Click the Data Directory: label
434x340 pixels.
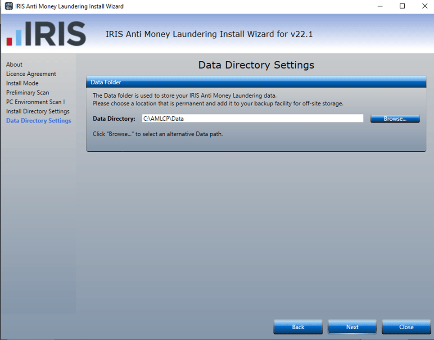114,119
